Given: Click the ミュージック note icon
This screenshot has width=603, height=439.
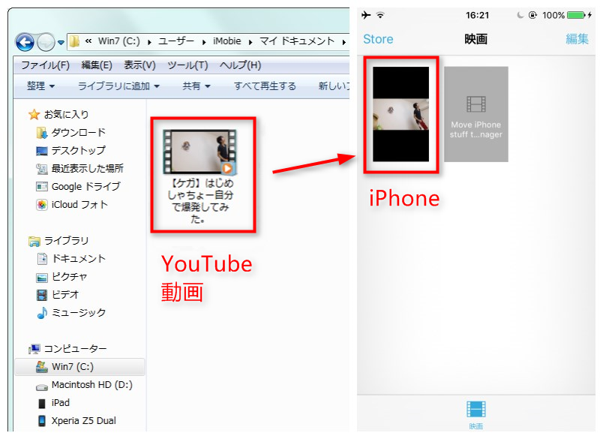Looking at the screenshot, I should tap(42, 313).
